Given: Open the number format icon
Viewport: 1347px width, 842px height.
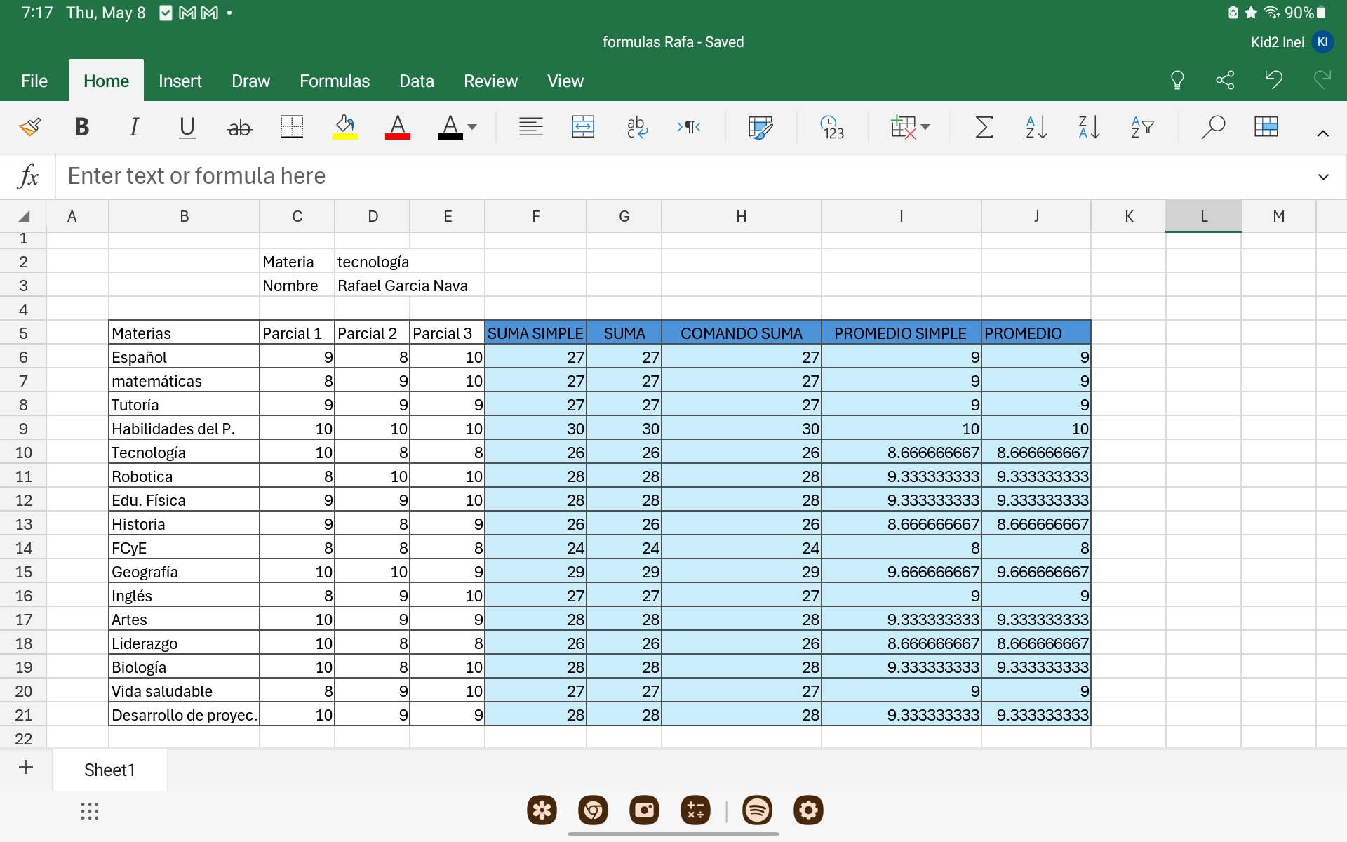Looking at the screenshot, I should 832,127.
